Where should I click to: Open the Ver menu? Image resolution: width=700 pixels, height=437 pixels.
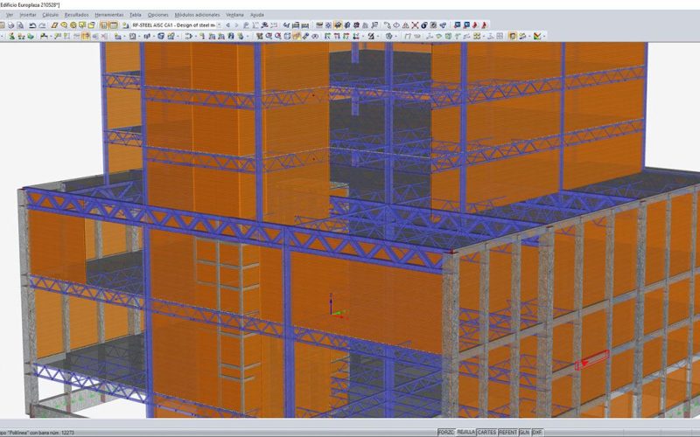point(10,15)
